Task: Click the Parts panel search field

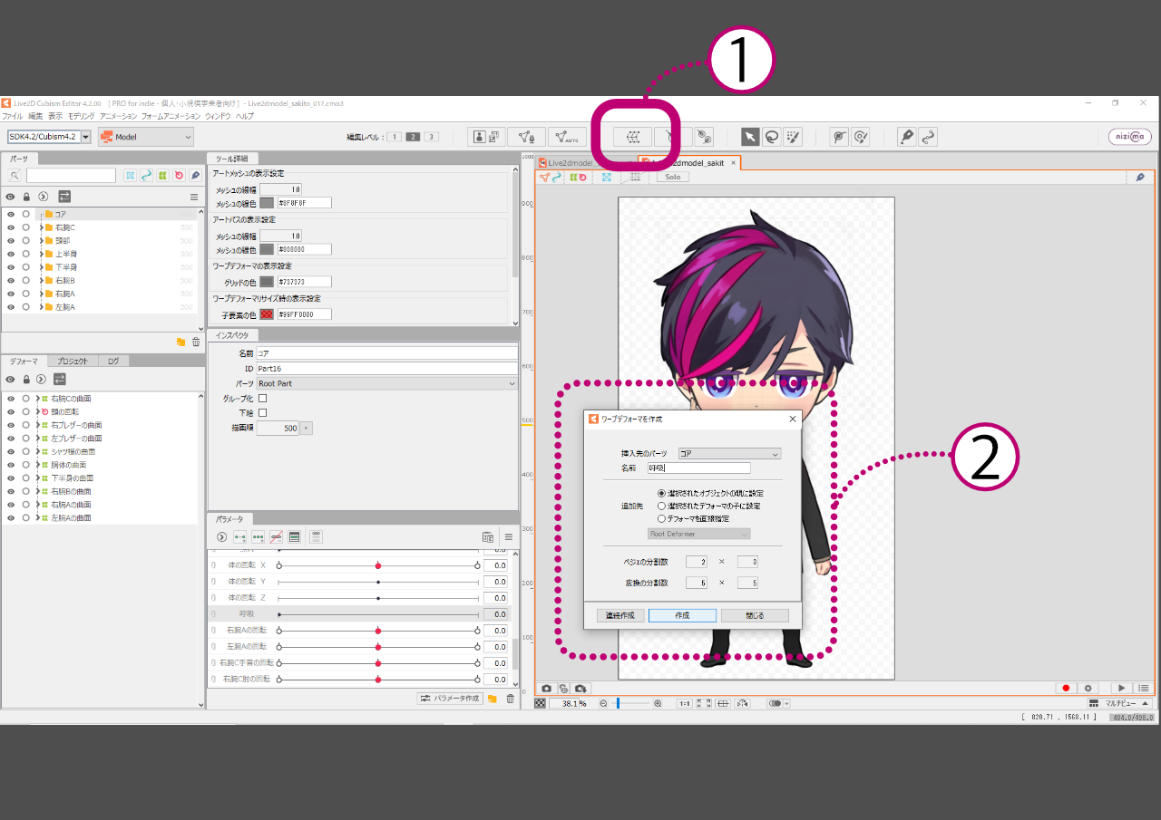Action: (71, 175)
